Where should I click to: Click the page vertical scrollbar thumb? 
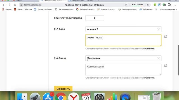(x=178, y=60)
